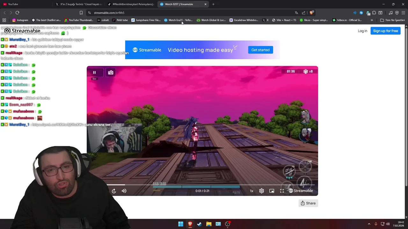Open the best ChatBot bookmark
The width and height of the screenshot is (408, 229).
46,20
